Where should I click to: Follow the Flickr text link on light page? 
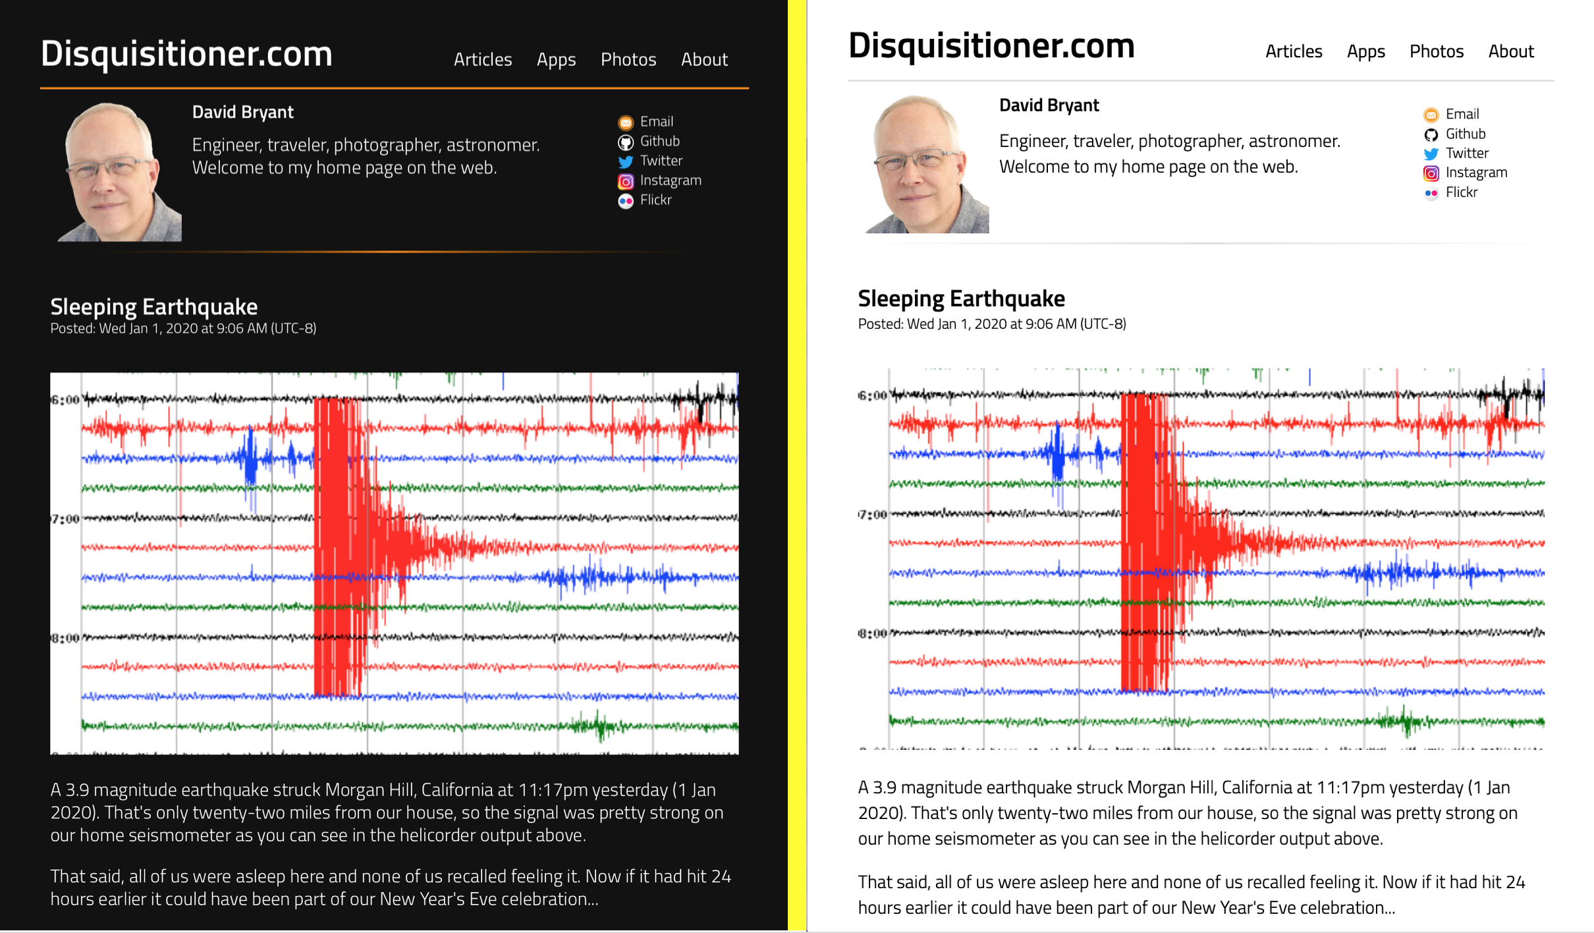pos(1462,192)
